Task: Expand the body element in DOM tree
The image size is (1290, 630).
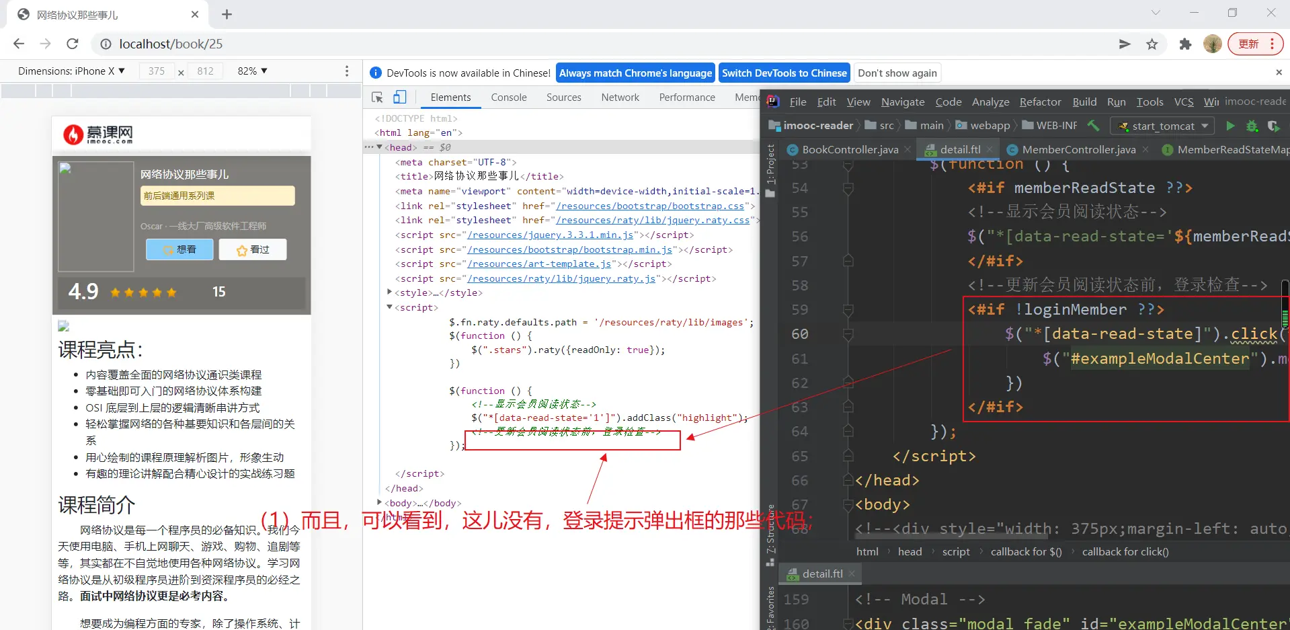Action: pyautogui.click(x=380, y=502)
